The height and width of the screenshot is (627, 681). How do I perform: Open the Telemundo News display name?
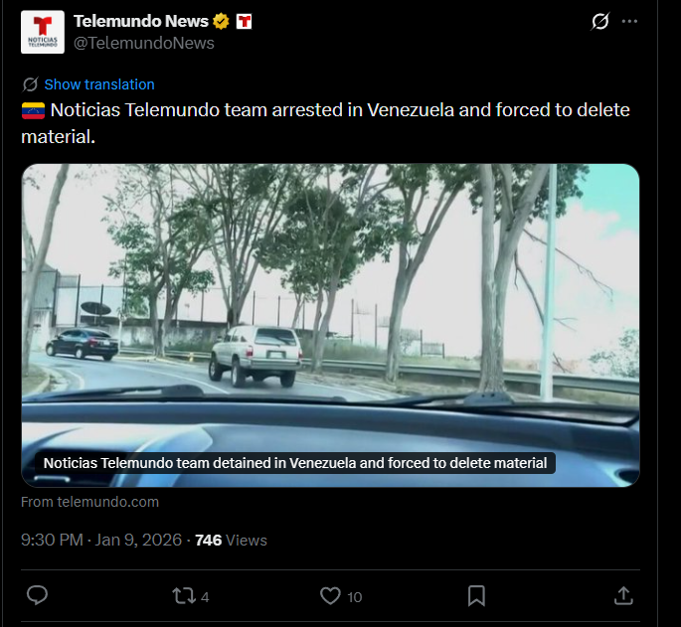[x=141, y=21]
